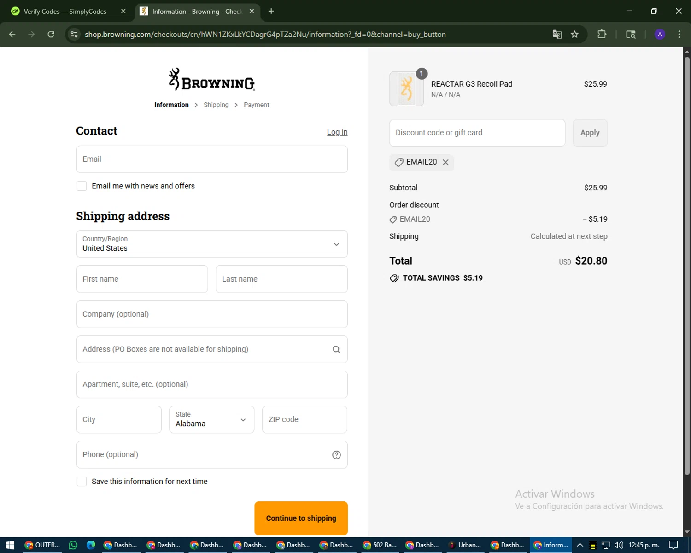Open site information icon in address bar

[74, 34]
